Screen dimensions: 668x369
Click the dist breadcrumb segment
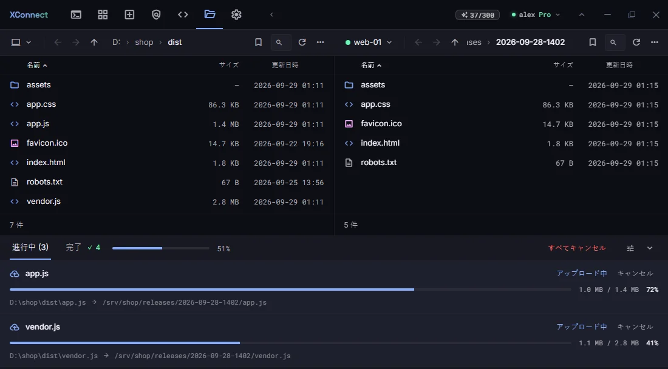(175, 42)
